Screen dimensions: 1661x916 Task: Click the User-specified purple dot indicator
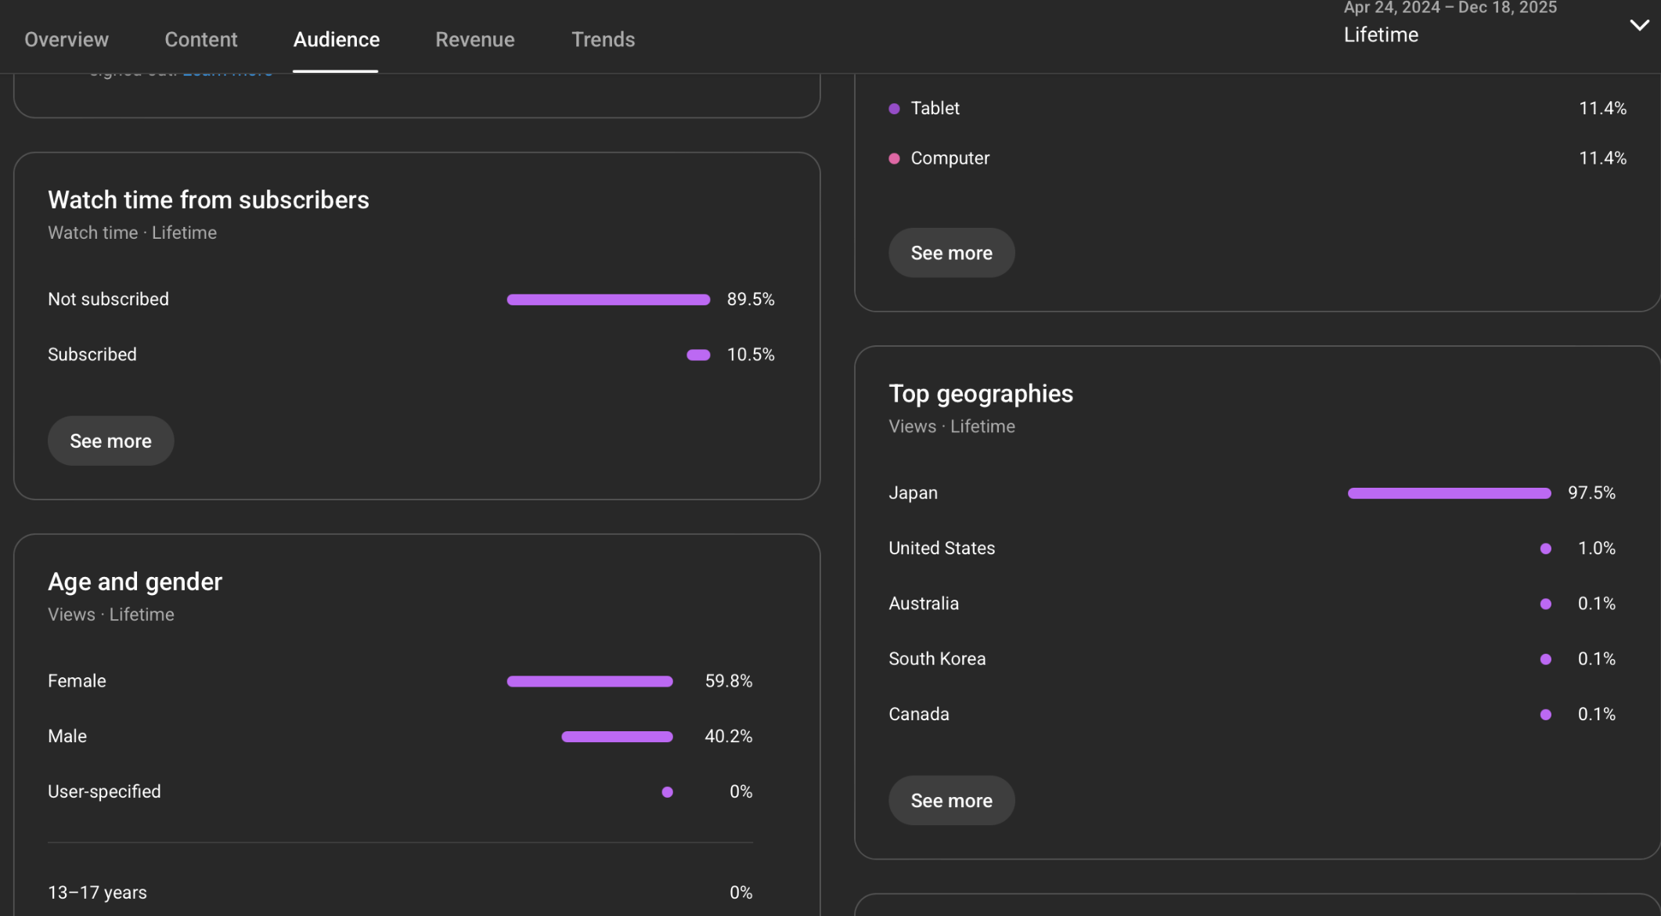point(667,792)
